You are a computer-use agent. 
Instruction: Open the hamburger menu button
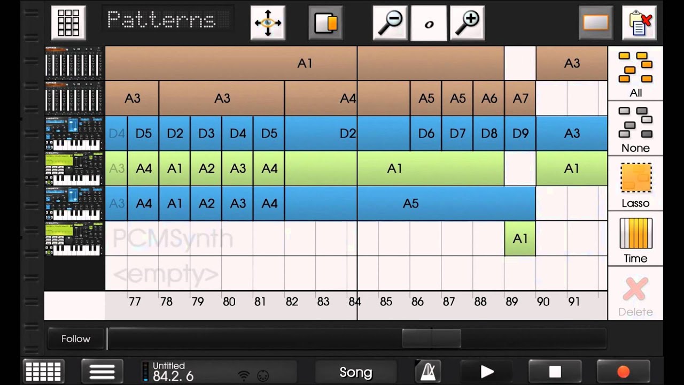(x=102, y=371)
